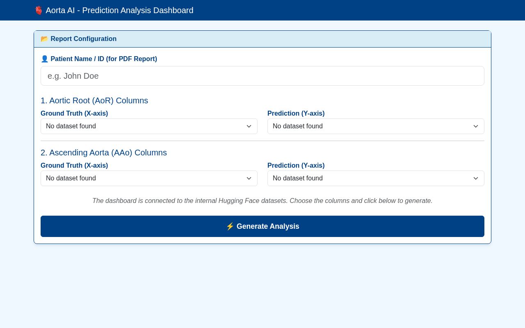Click the Generate Analysis button
The height and width of the screenshot is (328, 525).
tap(262, 226)
